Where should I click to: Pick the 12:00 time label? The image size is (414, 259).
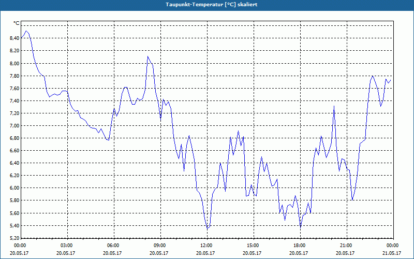pos(207,246)
